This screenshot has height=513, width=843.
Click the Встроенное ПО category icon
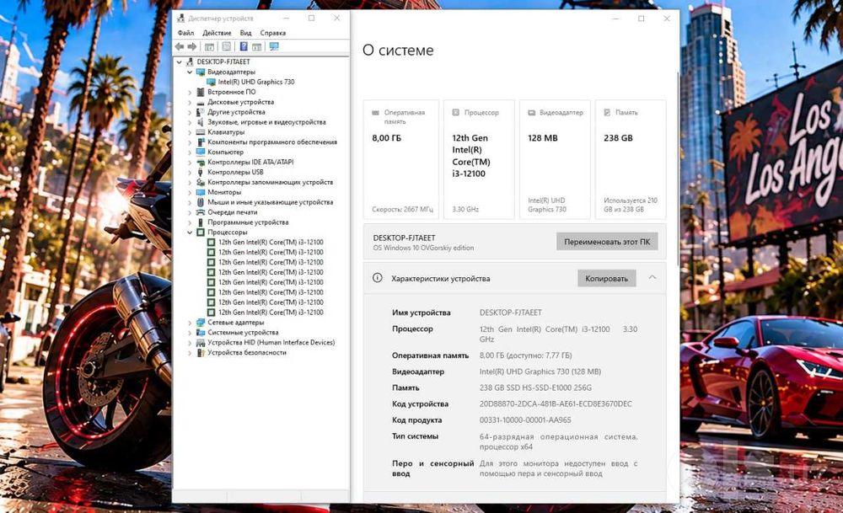(201, 92)
